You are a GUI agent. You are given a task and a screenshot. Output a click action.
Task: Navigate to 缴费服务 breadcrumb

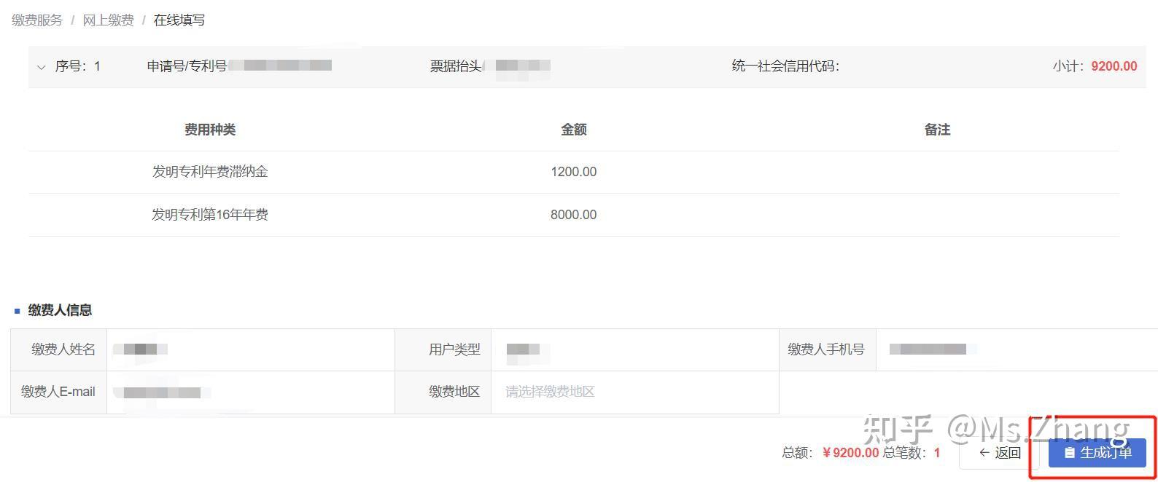(x=37, y=20)
